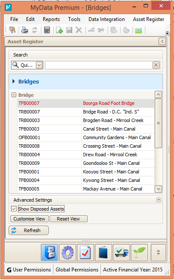Image resolution: width=174 pixels, height=280 pixels.
Task: Open the Reports menu
Action: click(51, 19)
